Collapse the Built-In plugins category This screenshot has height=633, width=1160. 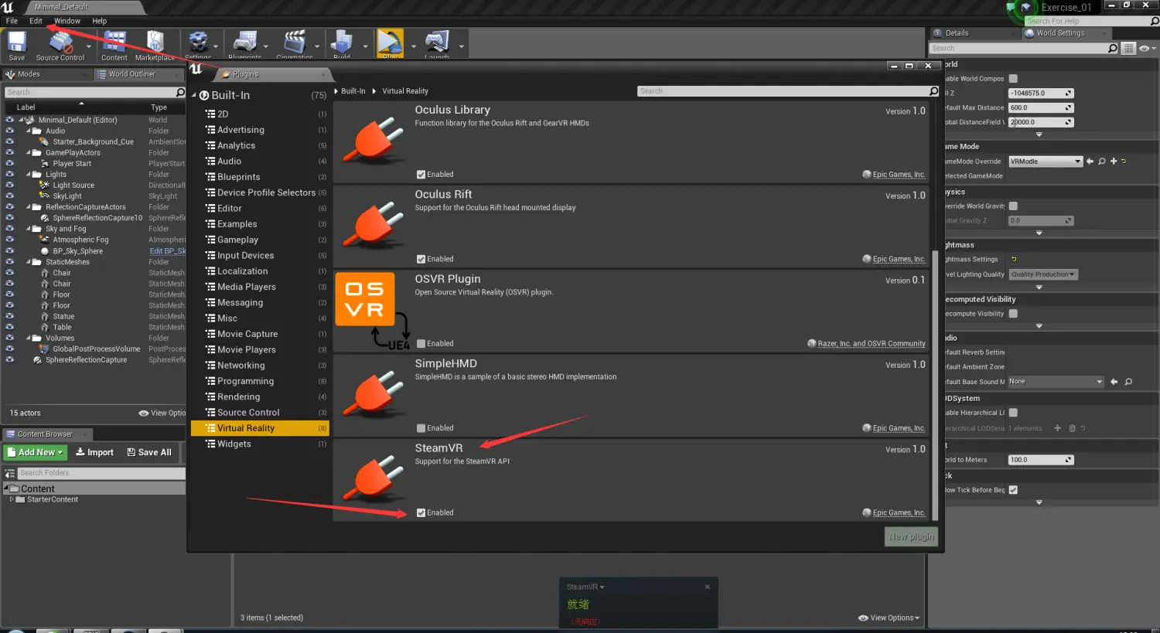(x=194, y=95)
